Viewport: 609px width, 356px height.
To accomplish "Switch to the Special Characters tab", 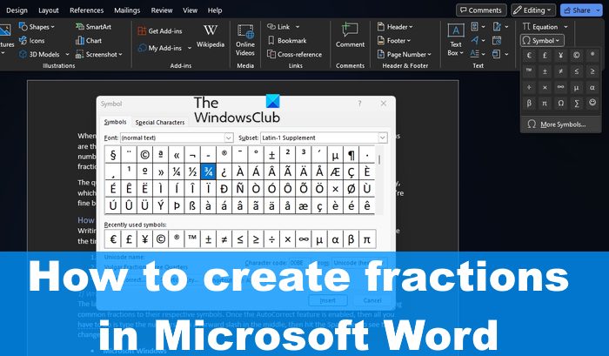I will click(x=159, y=122).
